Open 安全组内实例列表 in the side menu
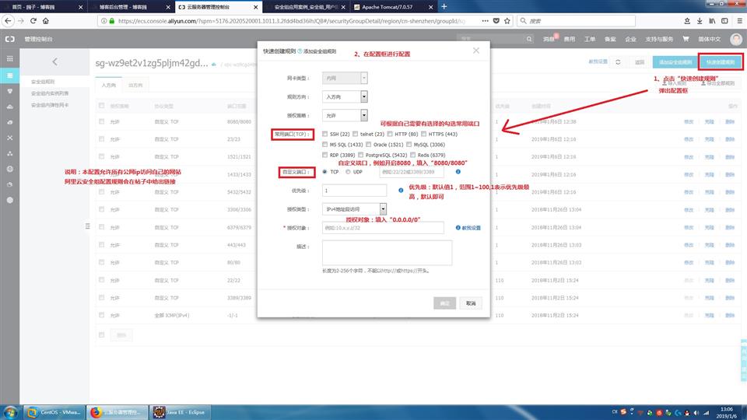 pyautogui.click(x=50, y=93)
